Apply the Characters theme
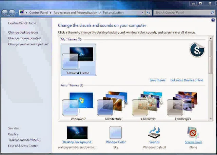 coord(148,106)
